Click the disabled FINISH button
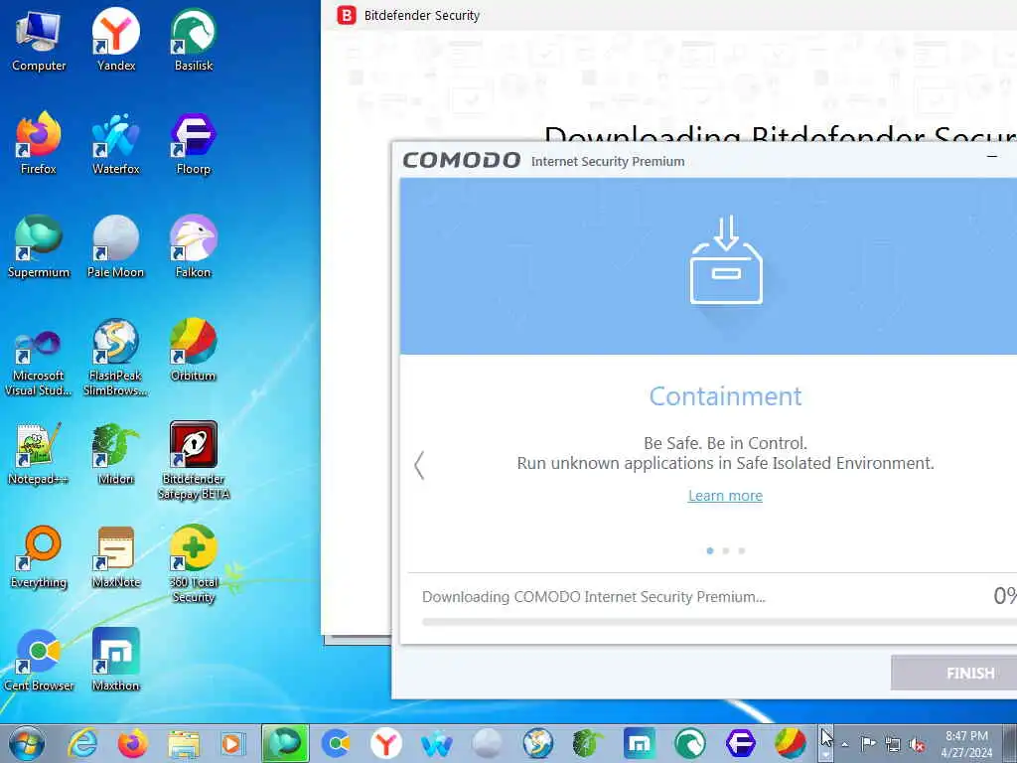Viewport: 1017px width, 763px height. coord(954,673)
